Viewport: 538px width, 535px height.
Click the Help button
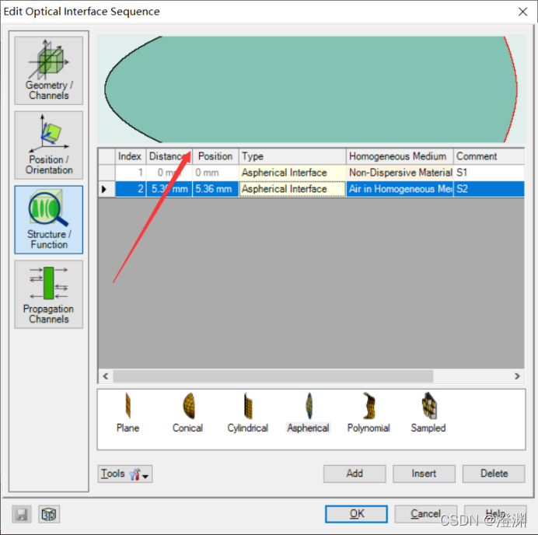pyautogui.click(x=495, y=514)
